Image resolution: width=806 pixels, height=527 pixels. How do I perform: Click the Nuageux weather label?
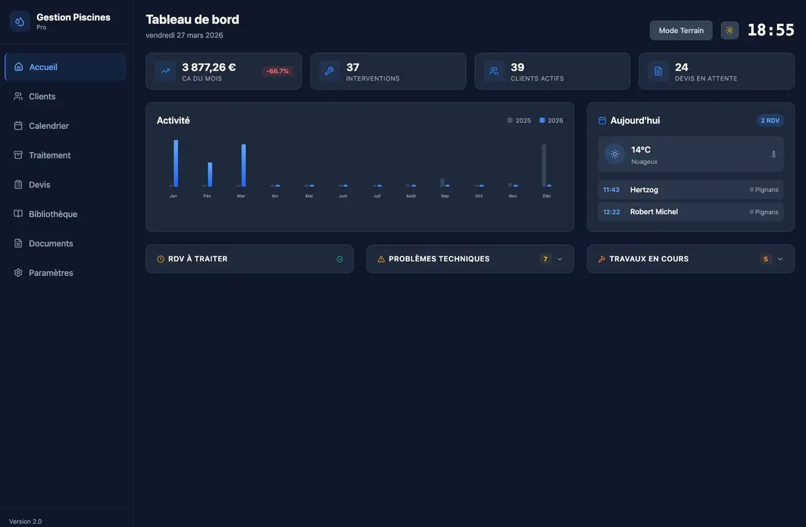pos(644,162)
